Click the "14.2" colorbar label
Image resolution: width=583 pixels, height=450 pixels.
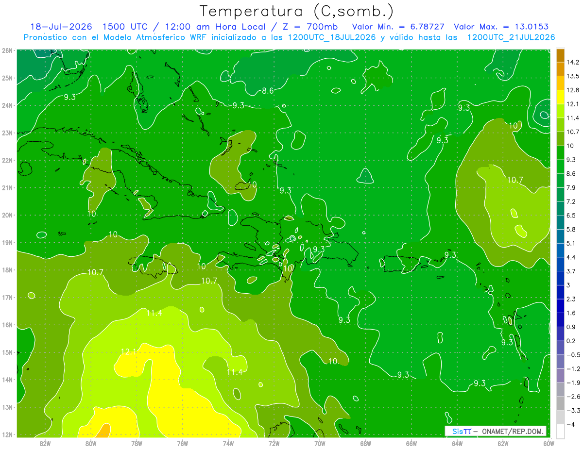click(573, 62)
